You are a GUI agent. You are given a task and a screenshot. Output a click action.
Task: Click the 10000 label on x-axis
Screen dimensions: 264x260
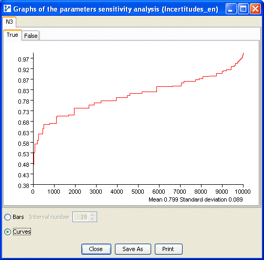(x=242, y=192)
